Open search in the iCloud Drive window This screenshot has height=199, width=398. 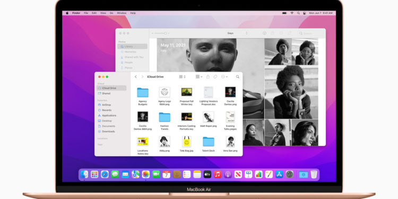coord(238,76)
